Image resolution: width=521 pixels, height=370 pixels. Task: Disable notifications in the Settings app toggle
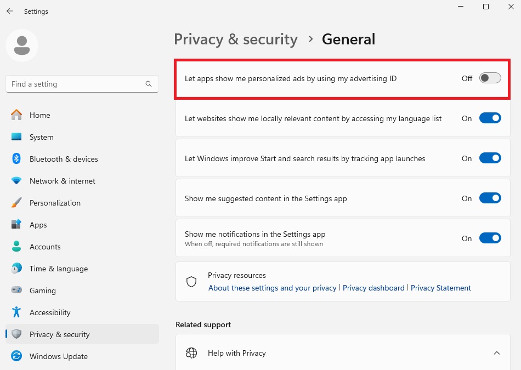point(490,238)
